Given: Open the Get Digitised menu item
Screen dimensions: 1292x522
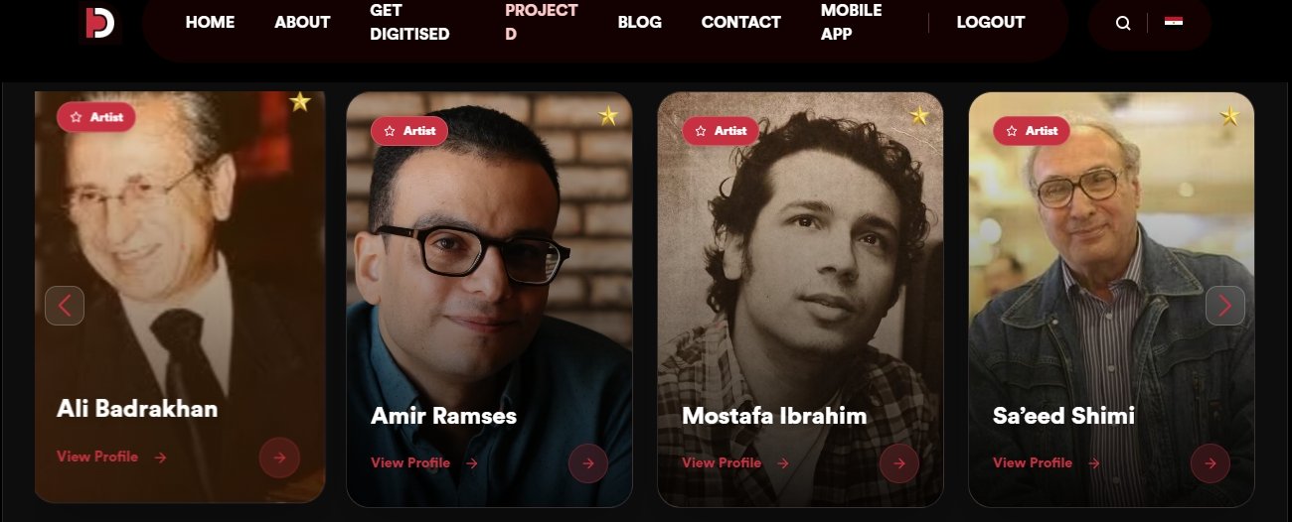Looking at the screenshot, I should tap(409, 22).
